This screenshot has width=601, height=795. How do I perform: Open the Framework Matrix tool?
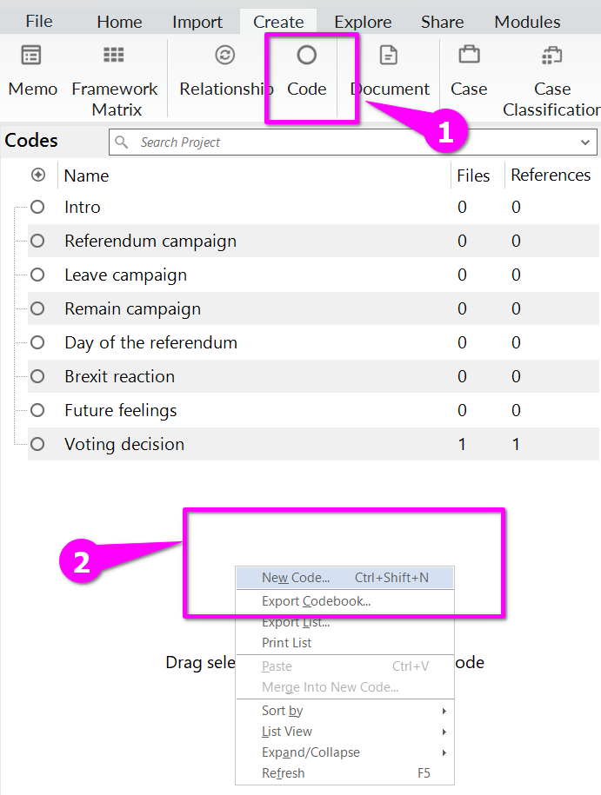[x=114, y=56]
